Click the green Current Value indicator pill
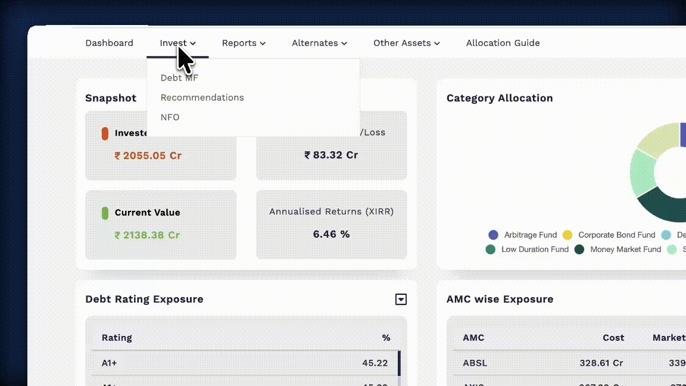Screen dimensions: 686x386 click(x=105, y=213)
